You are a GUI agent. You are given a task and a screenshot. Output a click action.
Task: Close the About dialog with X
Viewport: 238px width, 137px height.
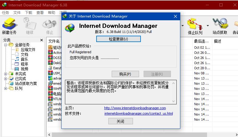click(x=175, y=16)
